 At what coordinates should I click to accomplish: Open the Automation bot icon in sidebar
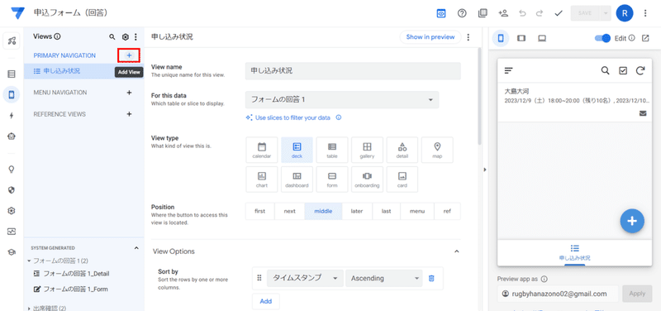pos(12,136)
